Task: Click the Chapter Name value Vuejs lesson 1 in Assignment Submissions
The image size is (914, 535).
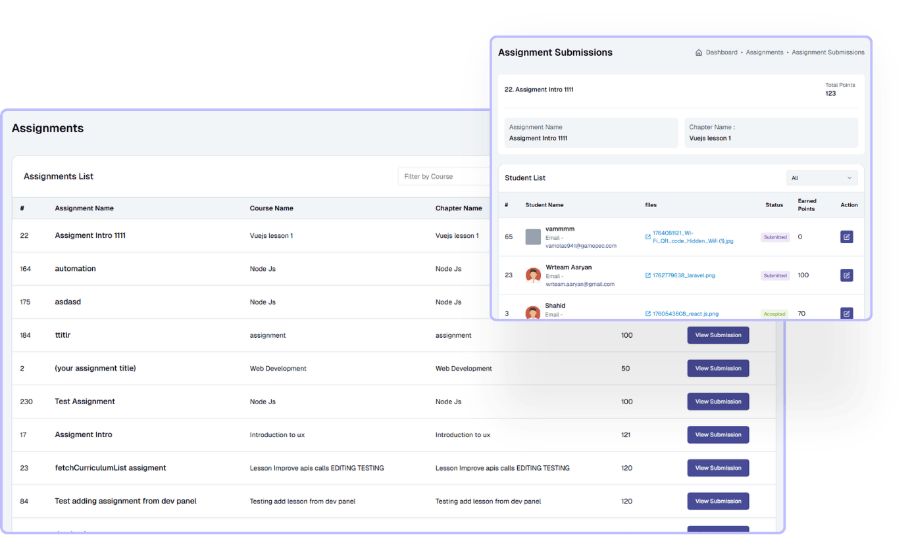Action: pyautogui.click(x=710, y=138)
